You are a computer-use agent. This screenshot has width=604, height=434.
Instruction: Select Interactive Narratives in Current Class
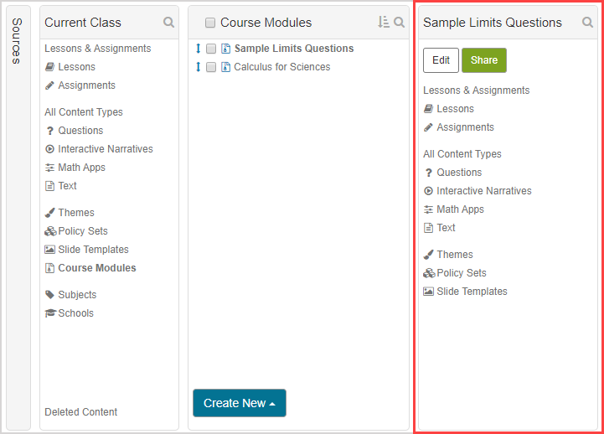pos(105,149)
